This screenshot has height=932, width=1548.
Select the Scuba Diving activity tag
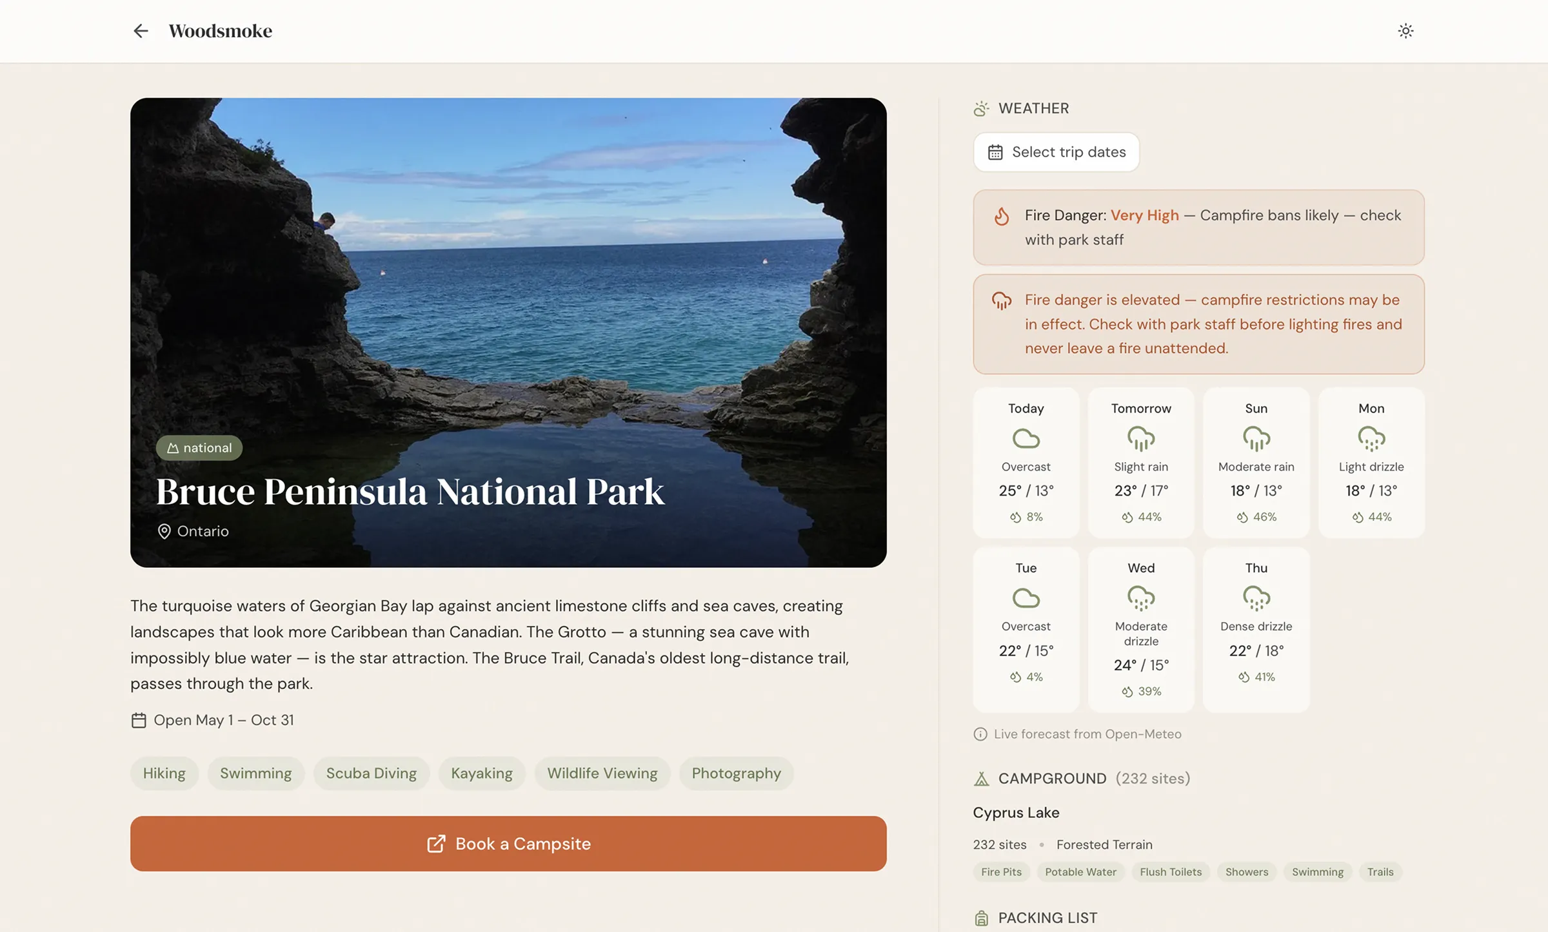click(x=371, y=773)
